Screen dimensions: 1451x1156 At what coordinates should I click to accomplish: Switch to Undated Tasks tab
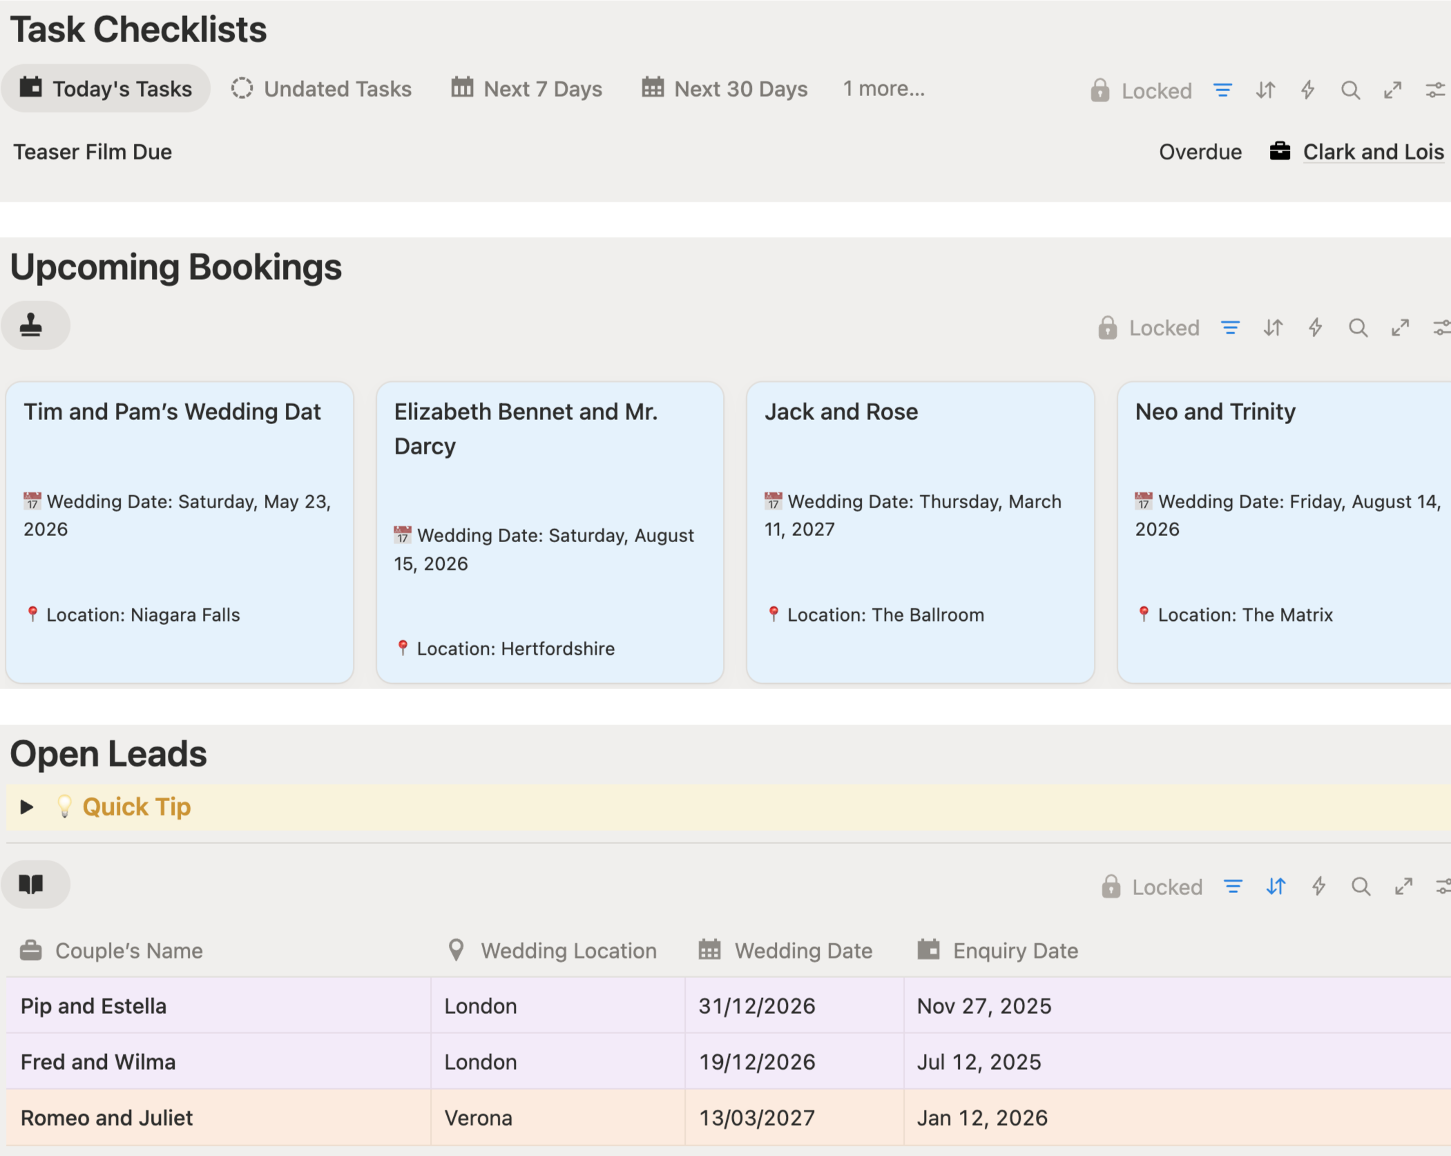pyautogui.click(x=322, y=88)
